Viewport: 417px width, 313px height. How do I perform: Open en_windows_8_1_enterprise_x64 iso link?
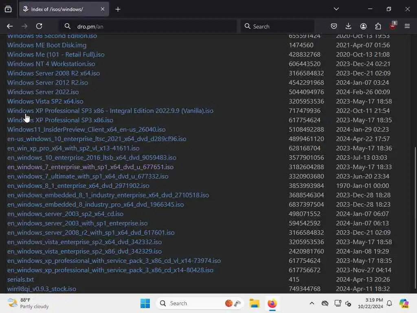pyautogui.click(x=78, y=186)
